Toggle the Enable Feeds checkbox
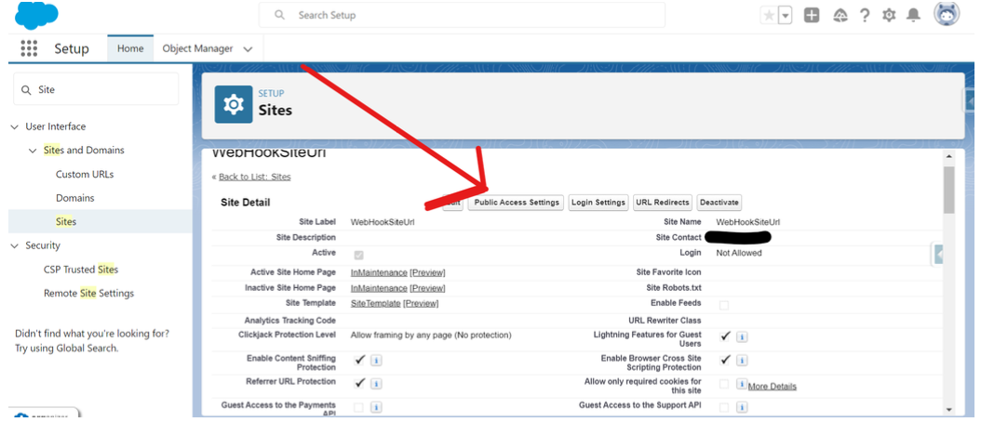The image size is (981, 422). point(724,305)
